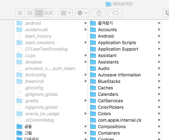The height and width of the screenshot is (140, 169).
Task: Click the 라이브러리 title folder icon
Action: pos(108,4)
